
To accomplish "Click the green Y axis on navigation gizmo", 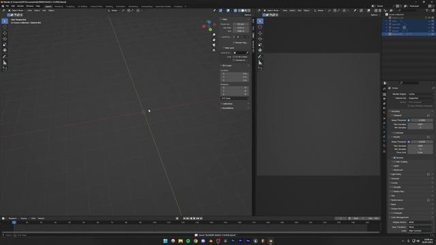I will pyautogui.click(x=211, y=29).
